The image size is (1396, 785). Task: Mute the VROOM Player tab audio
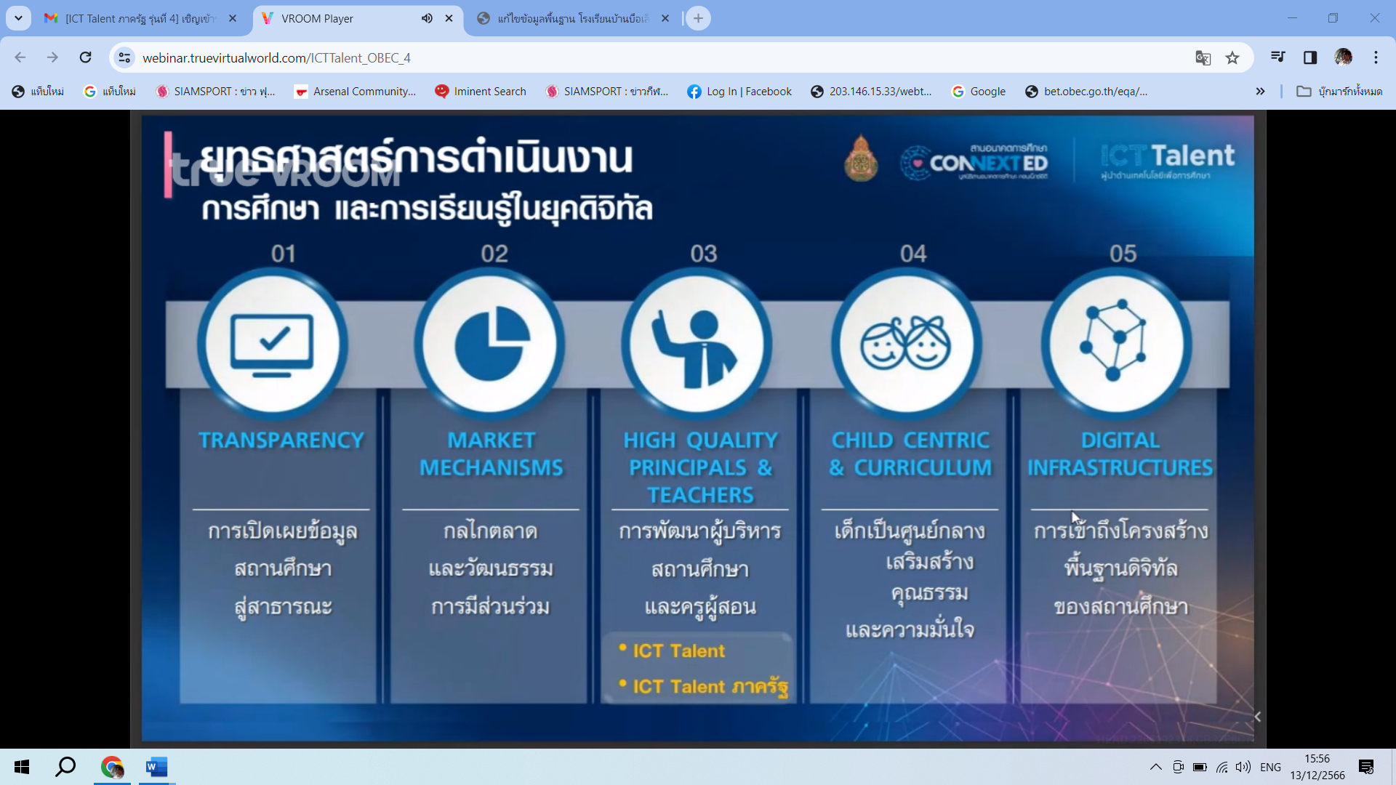click(427, 18)
